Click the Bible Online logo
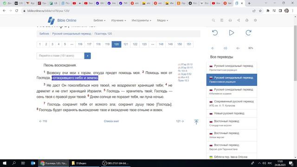This screenshot has width=297, height=167. coord(62,20)
